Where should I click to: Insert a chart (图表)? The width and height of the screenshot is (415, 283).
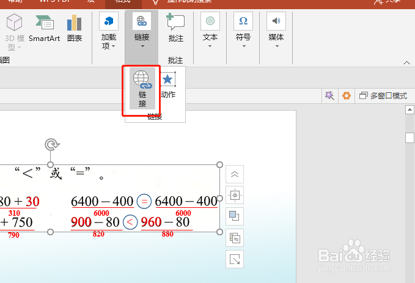click(75, 28)
